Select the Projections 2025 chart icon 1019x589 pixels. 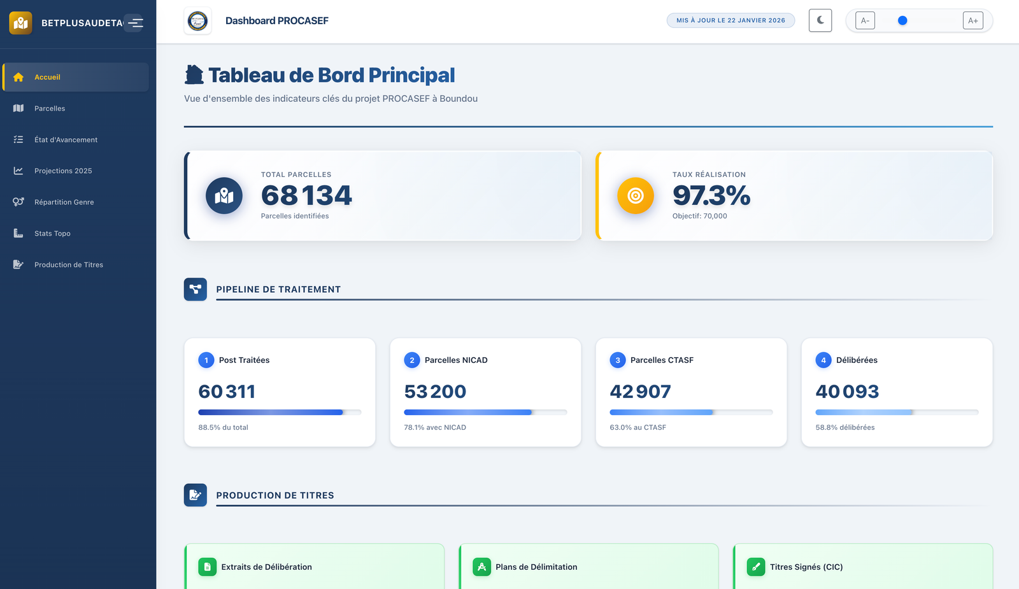19,171
